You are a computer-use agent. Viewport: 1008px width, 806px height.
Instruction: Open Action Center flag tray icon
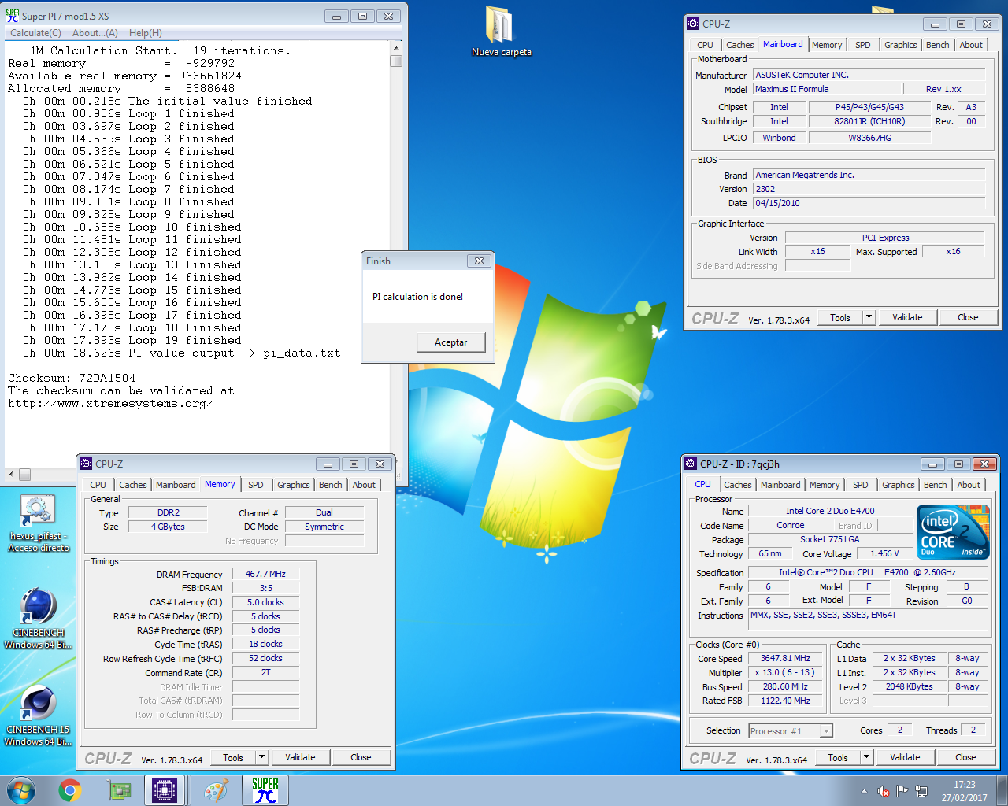point(902,791)
